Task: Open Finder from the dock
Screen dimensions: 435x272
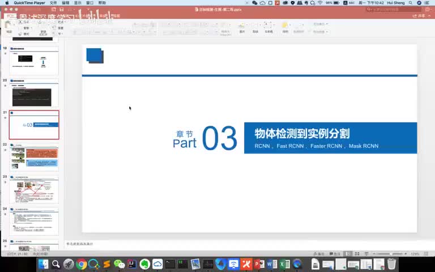Action: coord(43,264)
